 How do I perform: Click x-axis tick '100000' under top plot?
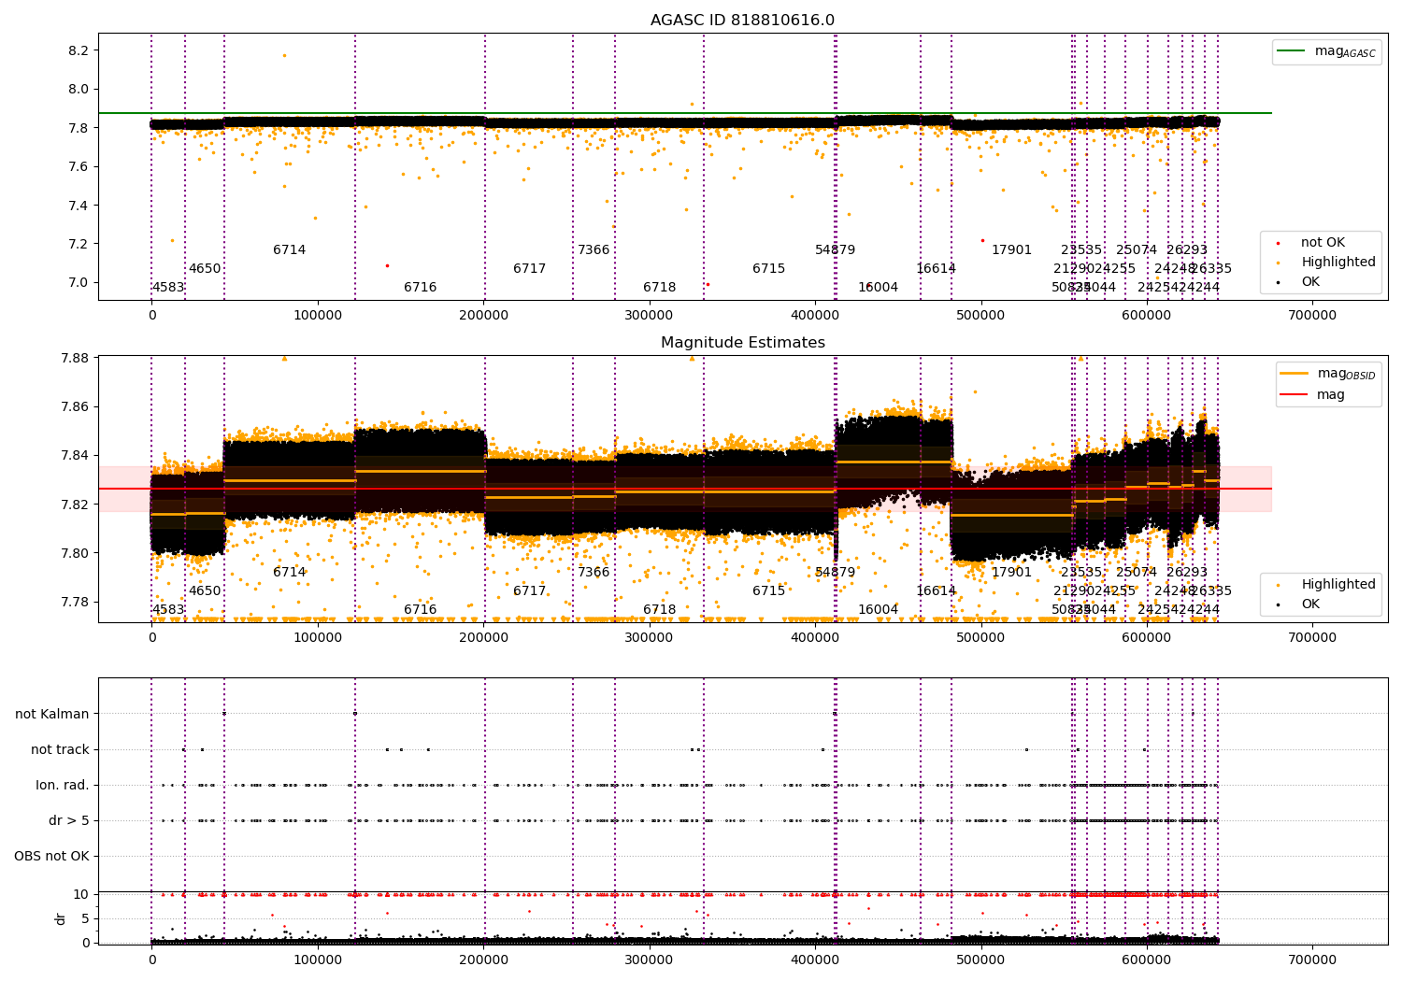tap(318, 316)
